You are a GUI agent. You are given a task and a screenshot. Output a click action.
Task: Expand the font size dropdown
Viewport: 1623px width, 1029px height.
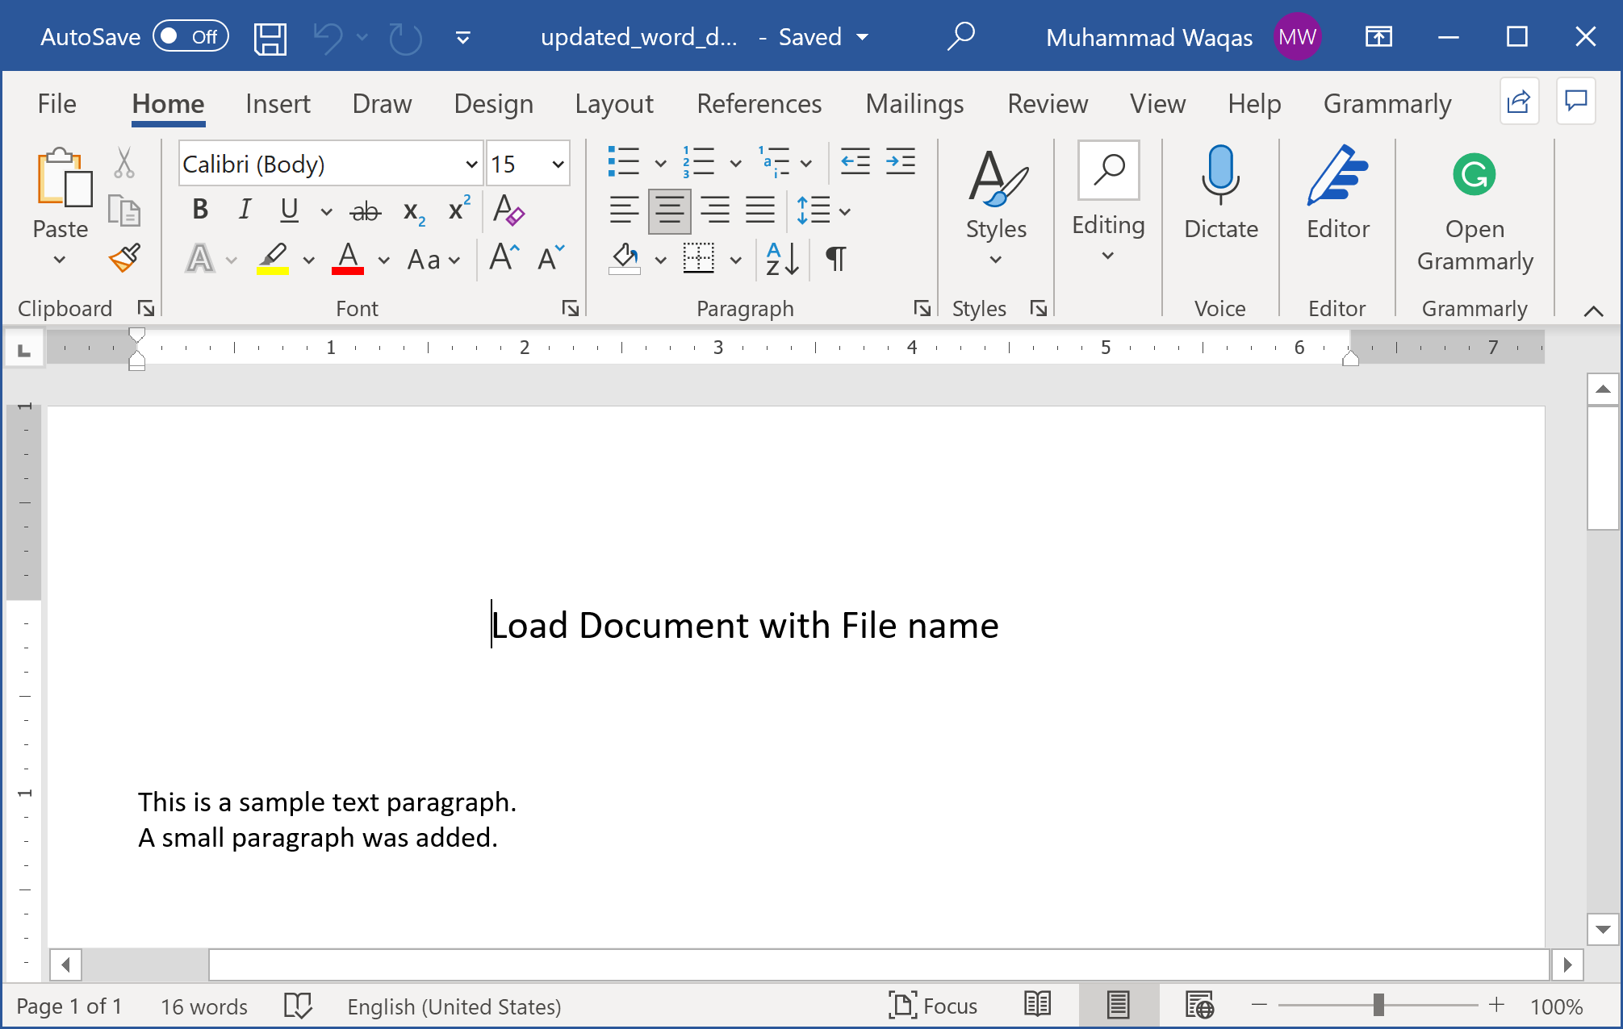[558, 165]
